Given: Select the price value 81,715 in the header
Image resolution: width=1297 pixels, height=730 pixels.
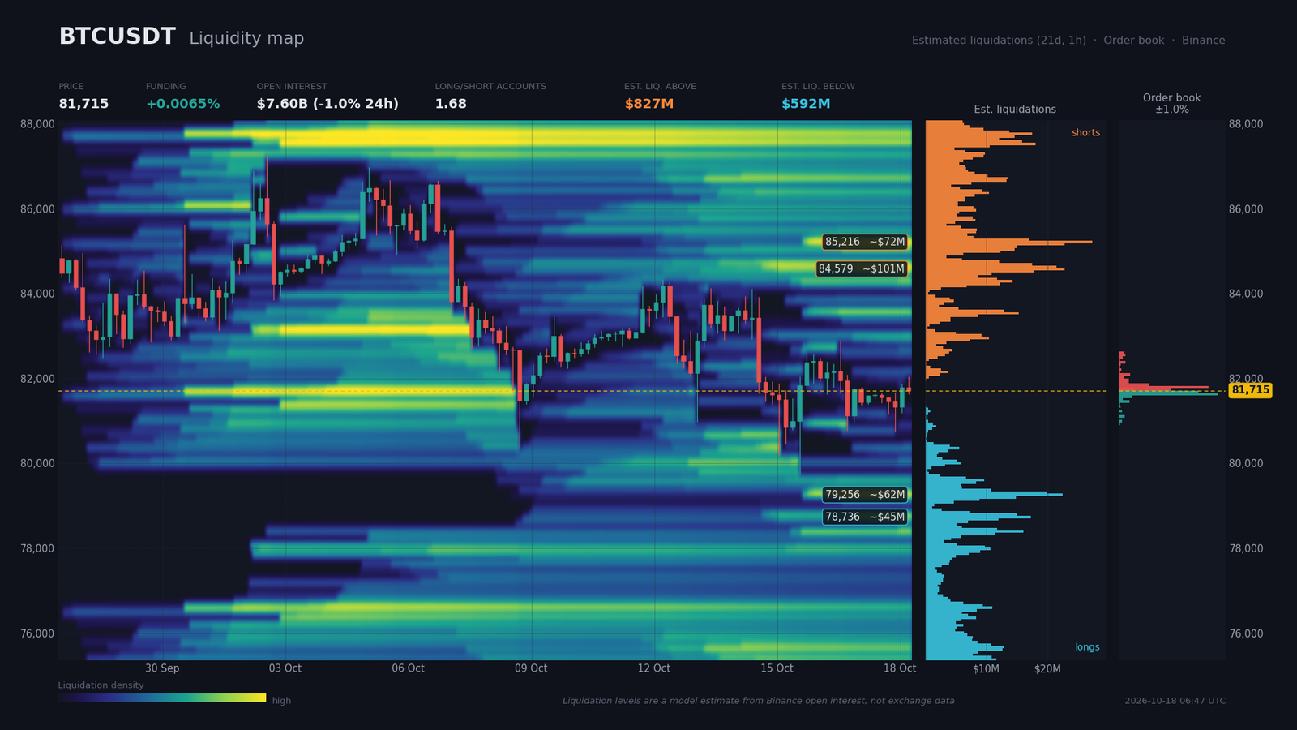Looking at the screenshot, I should 83,104.
